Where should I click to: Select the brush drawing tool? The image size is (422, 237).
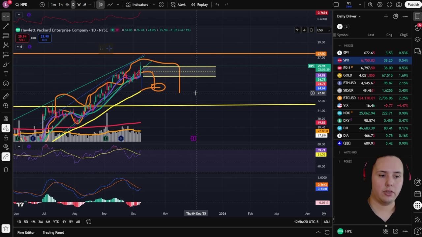pos(6,64)
